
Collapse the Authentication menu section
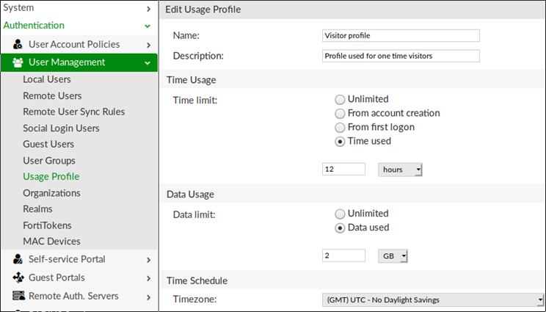(x=77, y=25)
